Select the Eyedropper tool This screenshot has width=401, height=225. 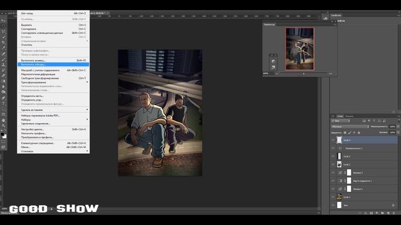tap(3, 48)
